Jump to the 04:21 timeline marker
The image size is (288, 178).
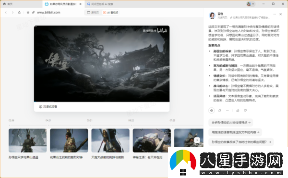click(48, 120)
